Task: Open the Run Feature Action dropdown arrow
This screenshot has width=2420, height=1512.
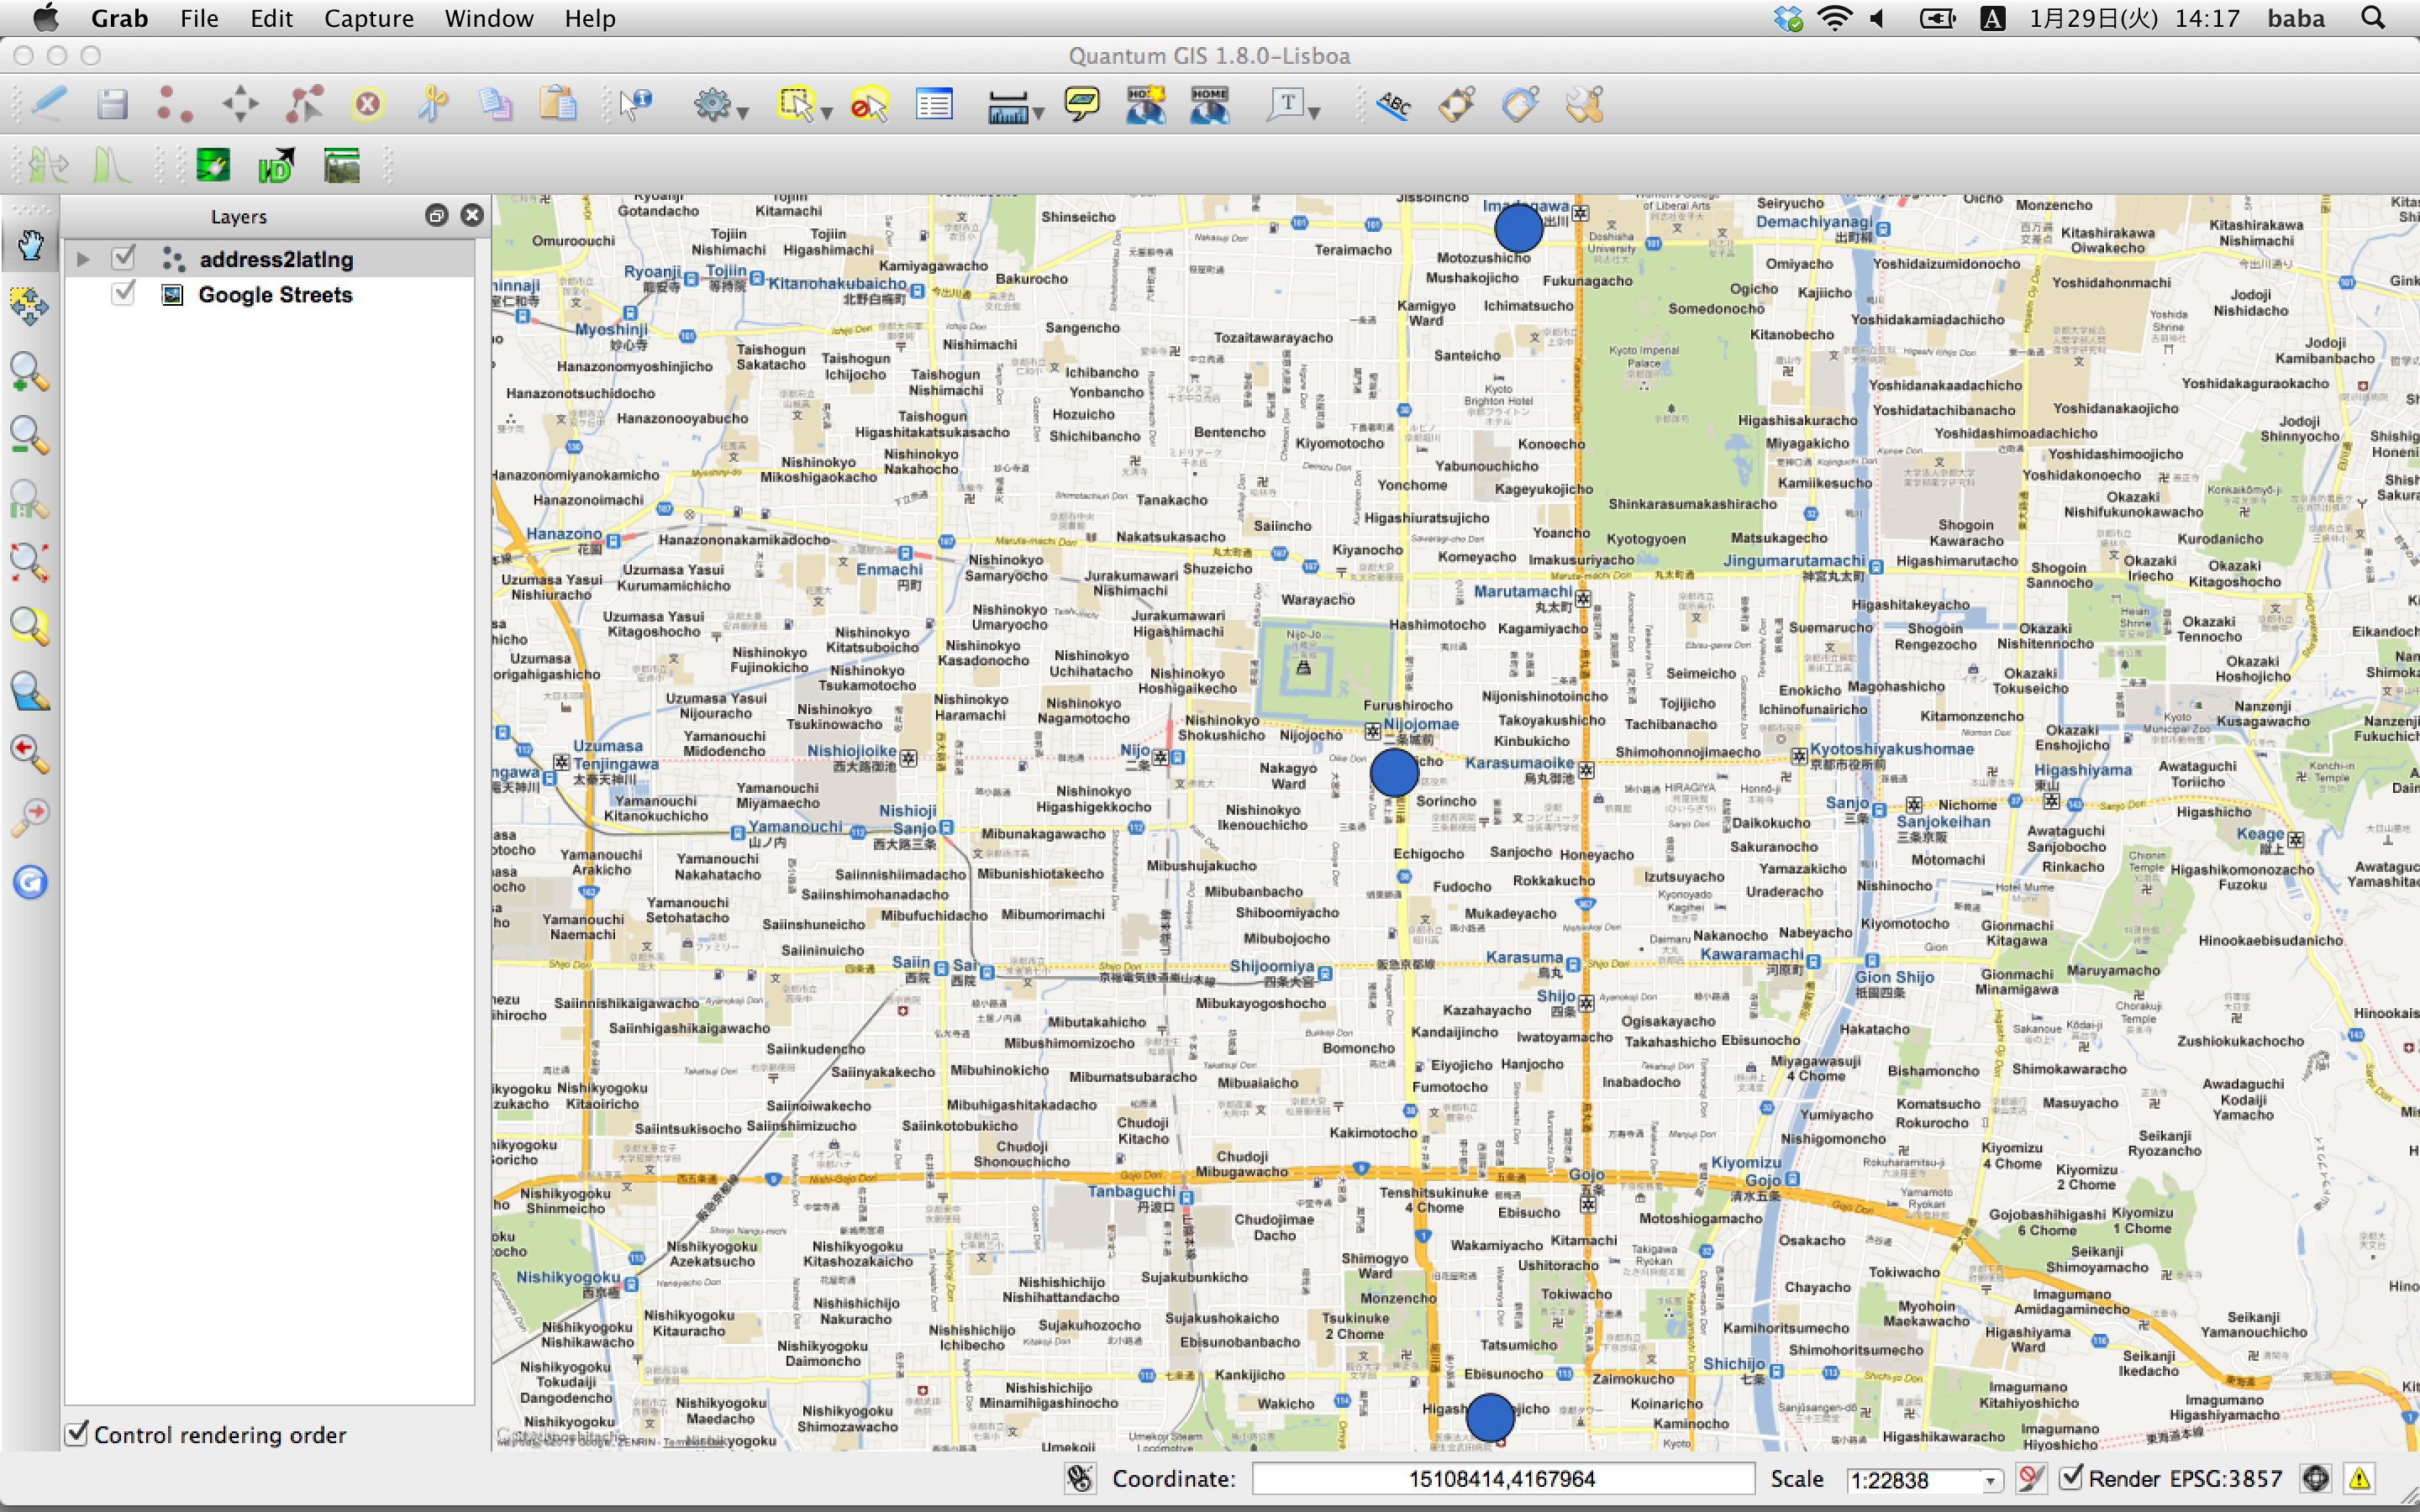Action: tap(743, 114)
